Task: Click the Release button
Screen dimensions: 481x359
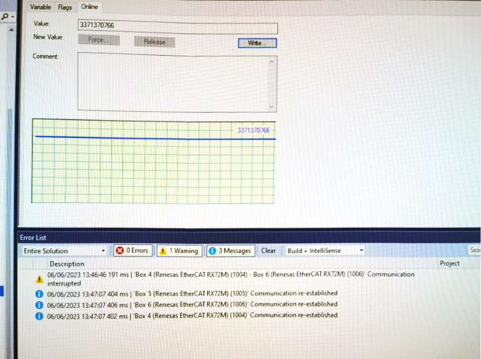Action: tap(155, 42)
